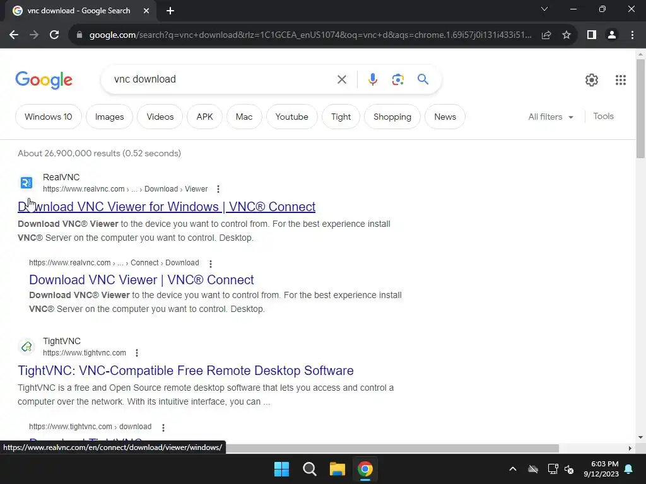Expand the All filters dropdown
The height and width of the screenshot is (484, 646).
coord(551,117)
